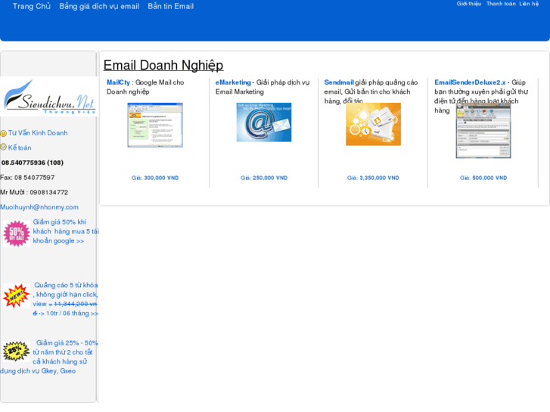Click the red NEW starburst badge
The image size is (550, 412).
coord(17,296)
